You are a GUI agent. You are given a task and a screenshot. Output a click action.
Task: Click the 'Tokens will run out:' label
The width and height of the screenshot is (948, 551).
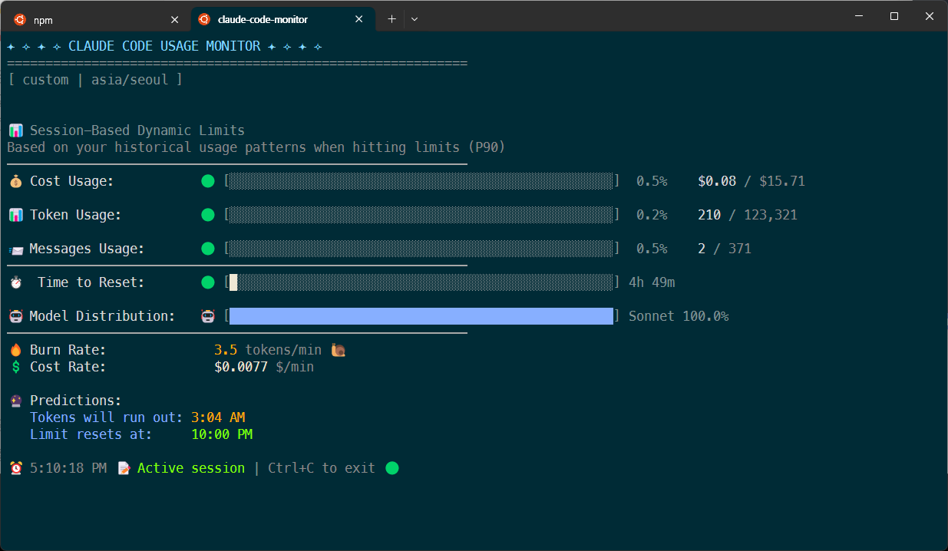click(107, 417)
